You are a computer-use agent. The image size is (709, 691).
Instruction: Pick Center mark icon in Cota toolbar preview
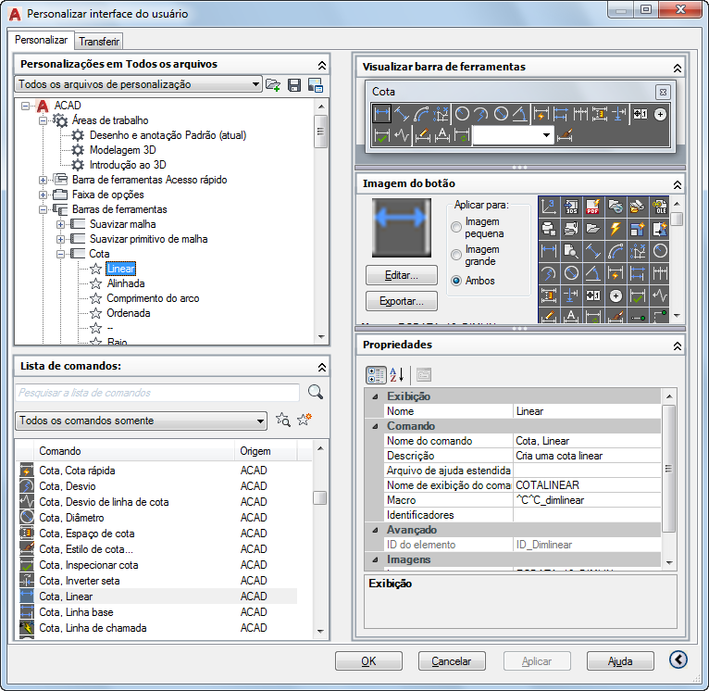pyautogui.click(x=660, y=114)
